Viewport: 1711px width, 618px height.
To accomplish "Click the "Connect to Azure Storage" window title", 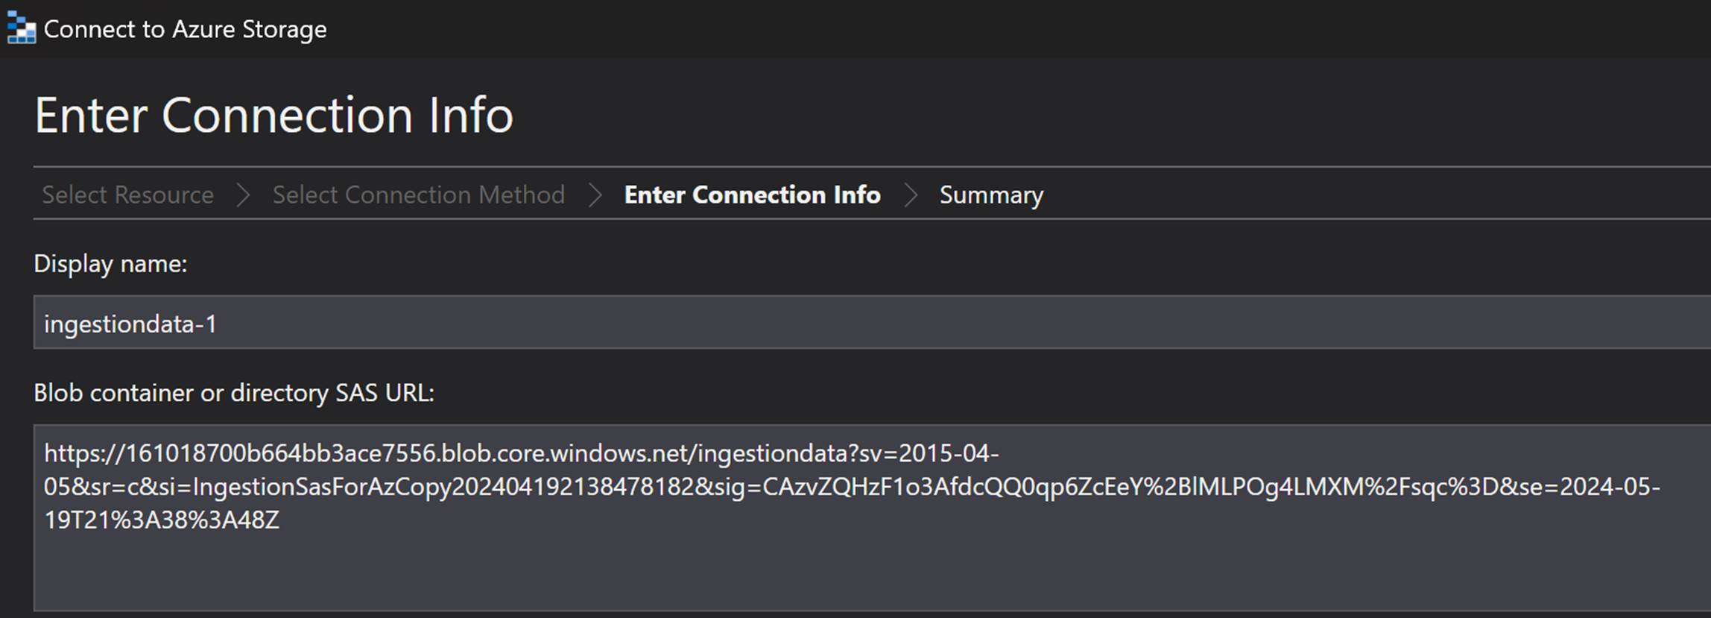I will click(185, 29).
